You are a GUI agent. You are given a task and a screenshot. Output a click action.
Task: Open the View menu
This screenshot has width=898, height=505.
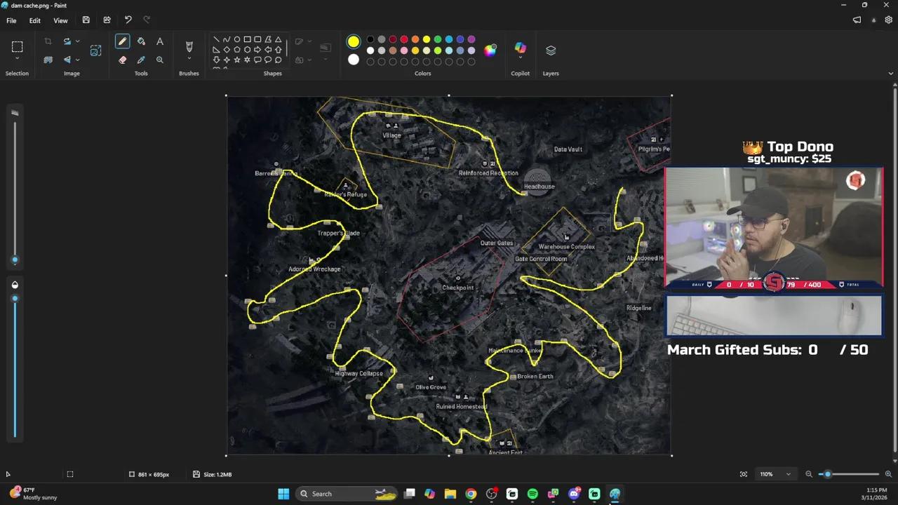[x=60, y=20]
